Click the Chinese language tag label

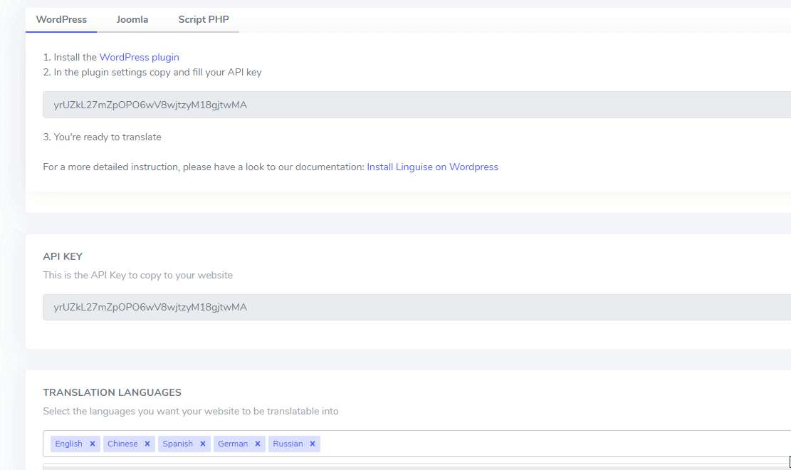point(122,444)
